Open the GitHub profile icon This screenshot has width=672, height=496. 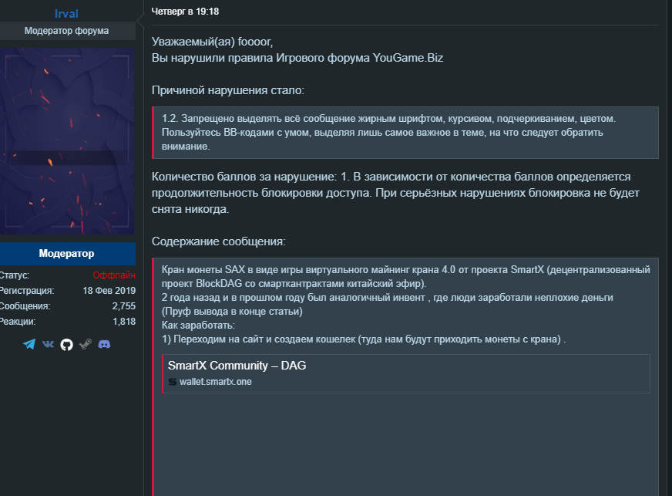click(x=66, y=345)
